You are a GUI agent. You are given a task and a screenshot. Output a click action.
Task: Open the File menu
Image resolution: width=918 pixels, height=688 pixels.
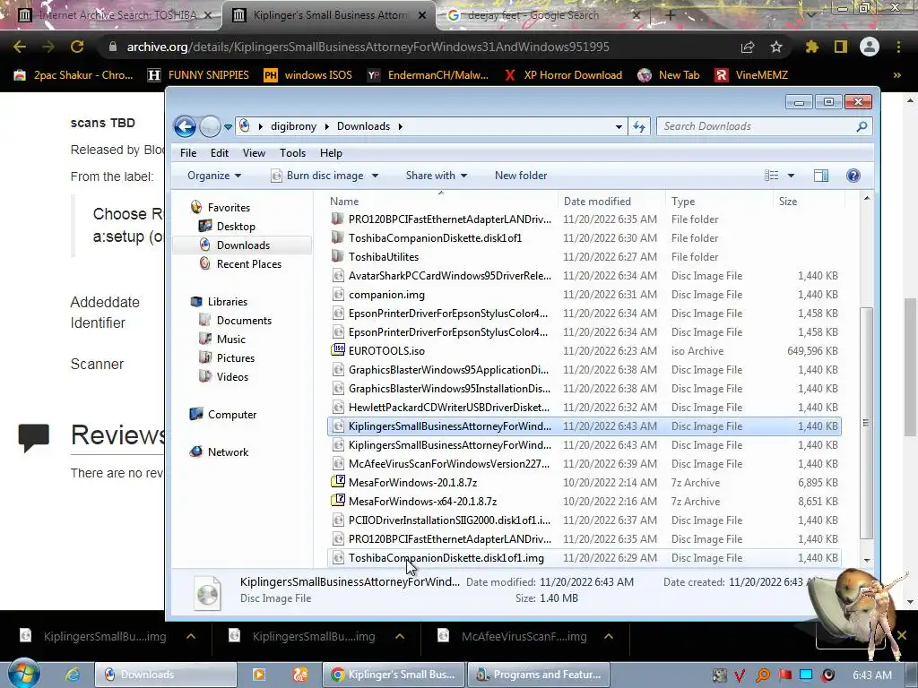pyautogui.click(x=188, y=153)
